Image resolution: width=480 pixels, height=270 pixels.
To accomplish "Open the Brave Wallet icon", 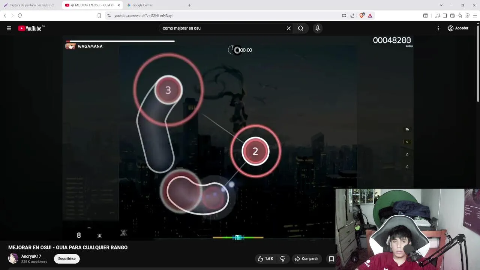I will (453, 15).
